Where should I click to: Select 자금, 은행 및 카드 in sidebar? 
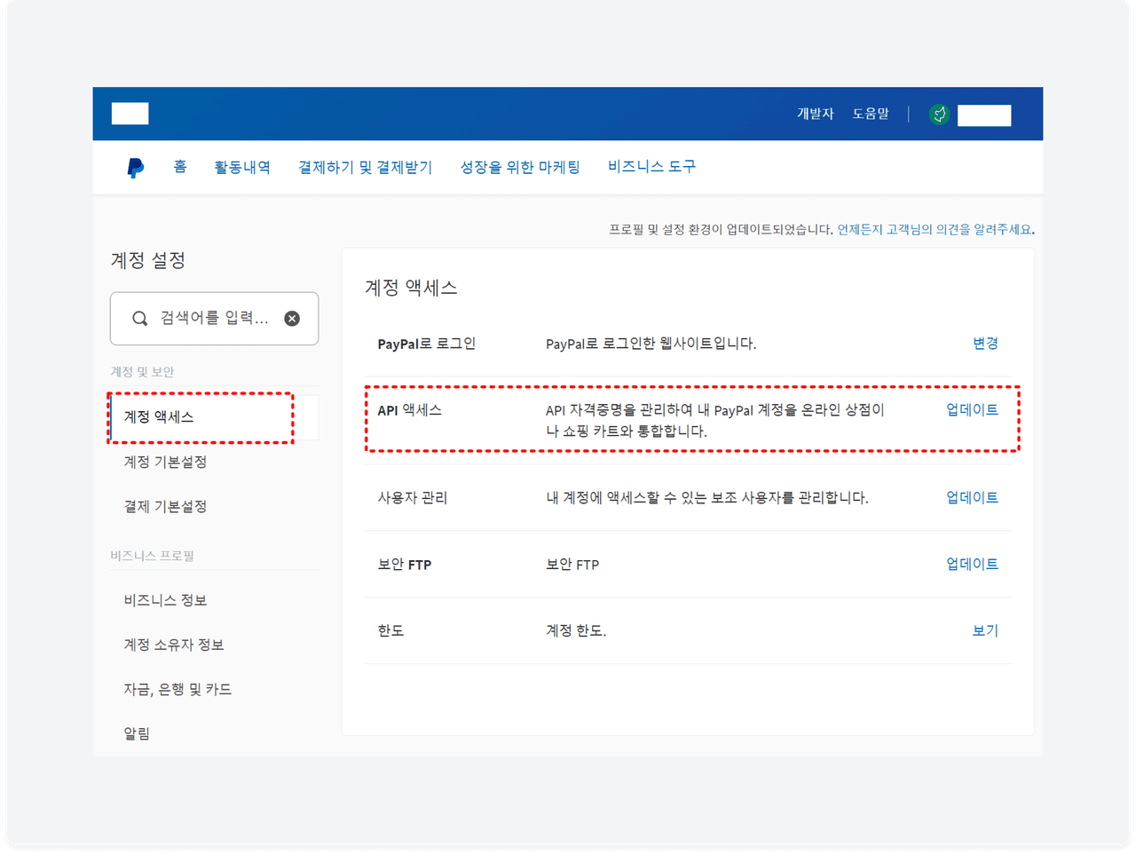177,689
